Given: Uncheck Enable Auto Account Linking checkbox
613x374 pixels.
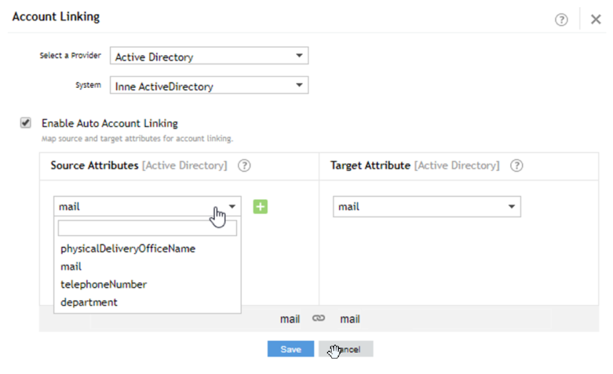Looking at the screenshot, I should (26, 123).
